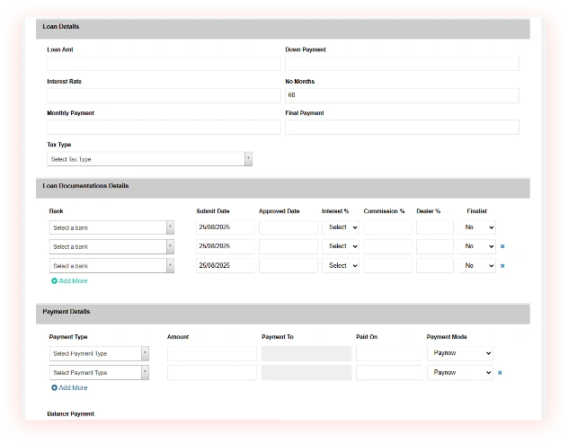This screenshot has height=444, width=568.
Task: Click Submit Date field in second bank row
Action: point(226,246)
